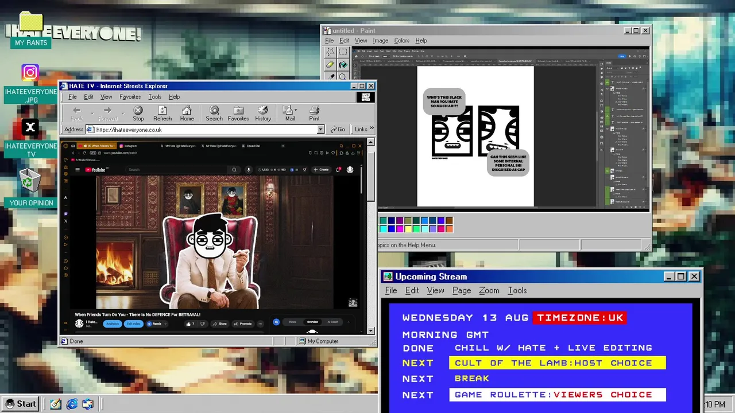Go to Home in explorer toolbar
735x413 pixels.
pyautogui.click(x=187, y=114)
